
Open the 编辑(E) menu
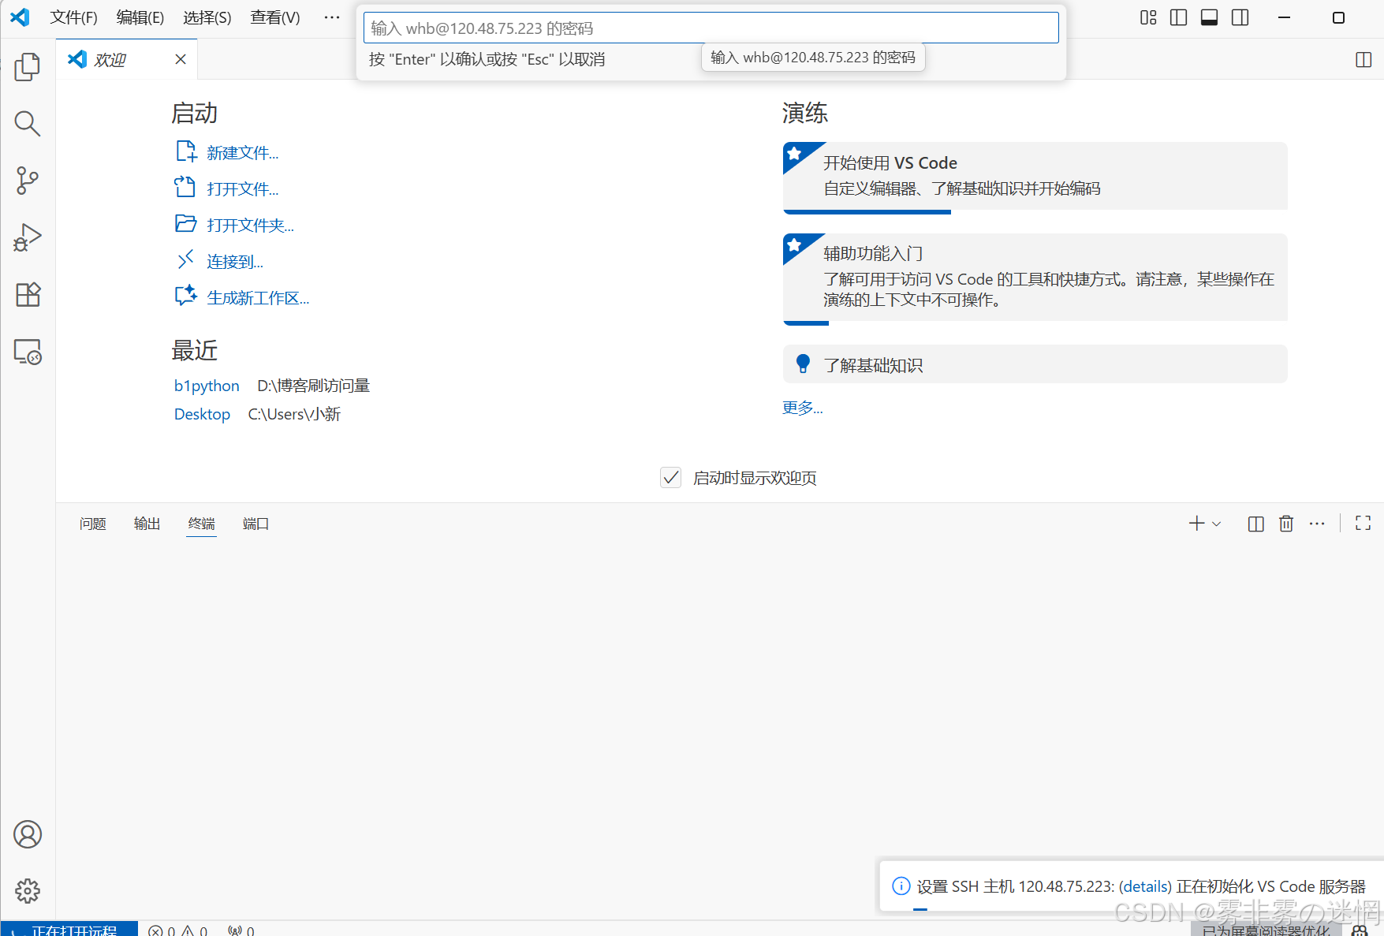(140, 17)
